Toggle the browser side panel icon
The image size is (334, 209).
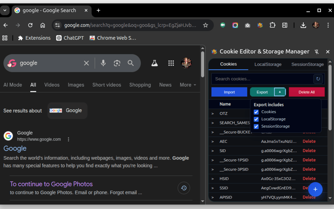[x=285, y=25]
